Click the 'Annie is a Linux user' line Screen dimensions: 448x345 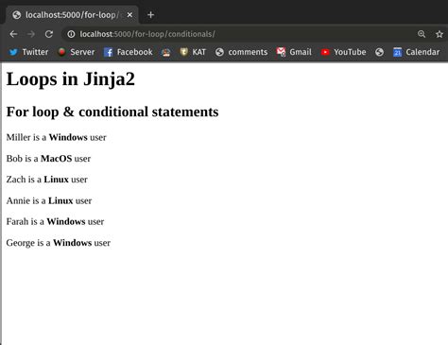[x=49, y=200]
